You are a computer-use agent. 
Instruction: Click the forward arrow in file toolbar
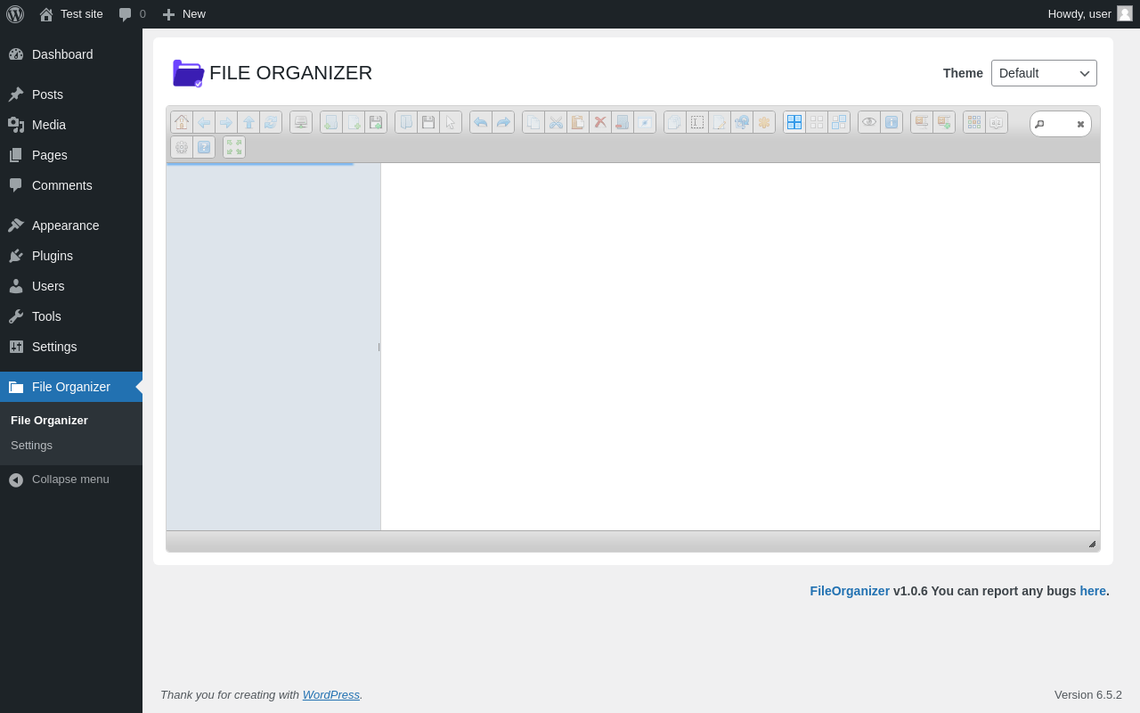[226, 122]
